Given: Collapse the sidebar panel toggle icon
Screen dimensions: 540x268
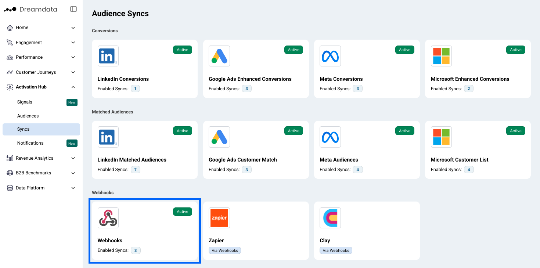Looking at the screenshot, I should point(73,9).
